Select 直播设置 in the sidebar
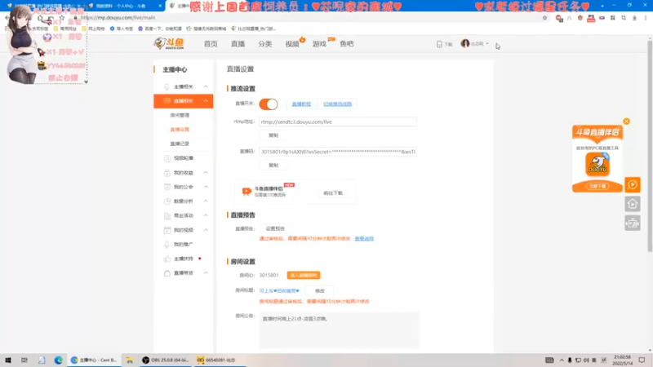The width and height of the screenshot is (653, 367). [x=180, y=130]
